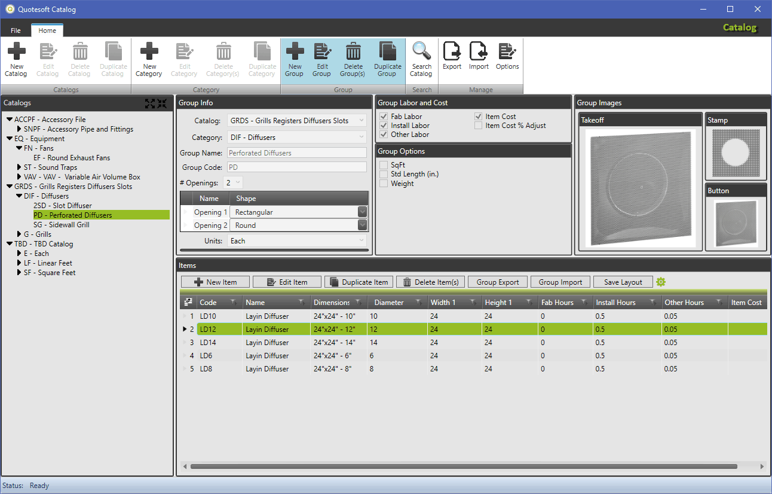This screenshot has height=494, width=772.
Task: Enable Item Cost % Adjust checkbox
Action: 479,126
